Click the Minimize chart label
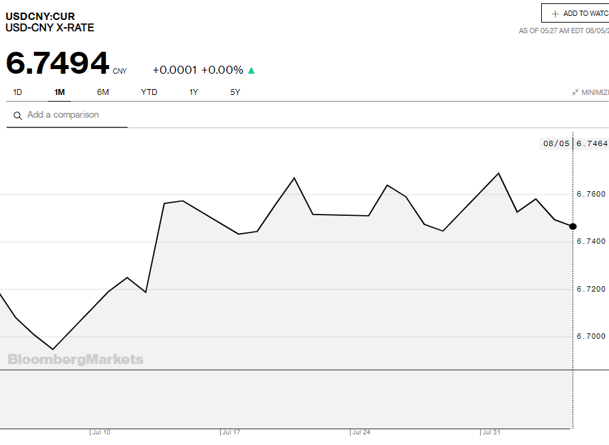The image size is (609, 445). coord(594,92)
